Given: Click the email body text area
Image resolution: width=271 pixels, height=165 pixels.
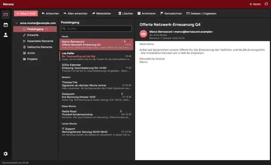Looking at the screenshot, I should (202, 100).
